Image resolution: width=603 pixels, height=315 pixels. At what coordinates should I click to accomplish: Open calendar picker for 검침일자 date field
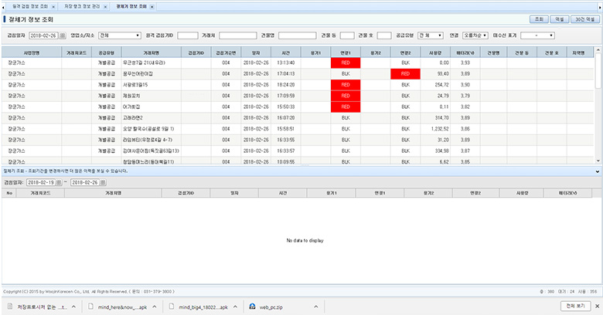click(x=63, y=35)
